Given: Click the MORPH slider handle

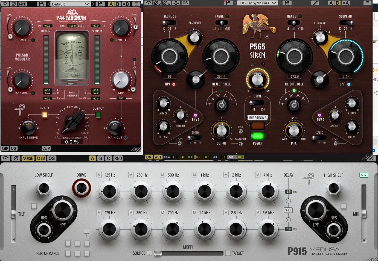Looking at the screenshot, I should pyautogui.click(x=158, y=253).
